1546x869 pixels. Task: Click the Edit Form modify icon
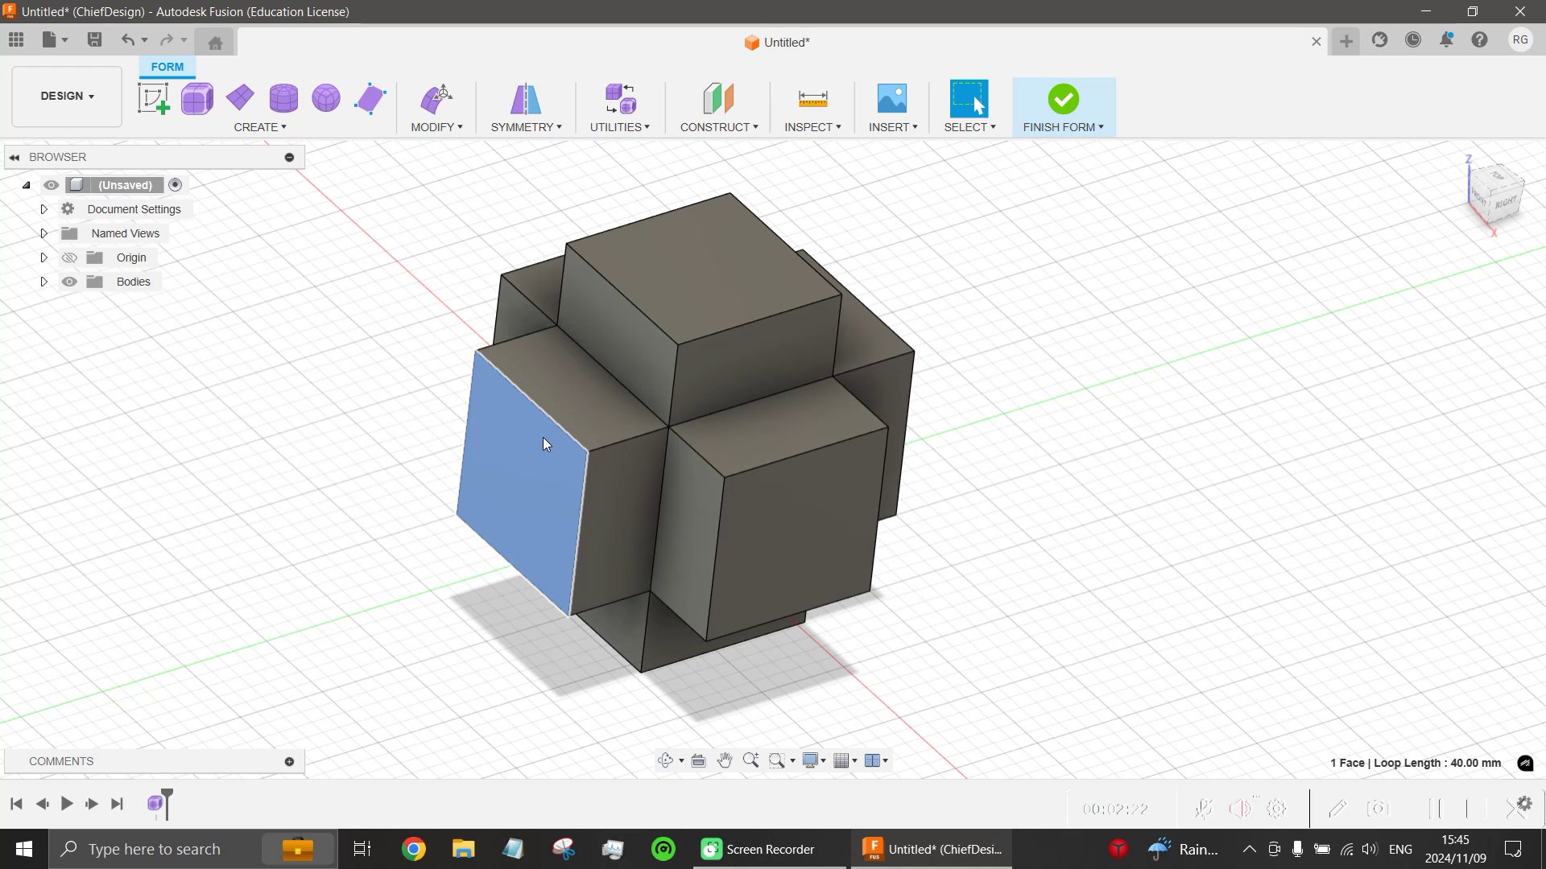pos(436,99)
